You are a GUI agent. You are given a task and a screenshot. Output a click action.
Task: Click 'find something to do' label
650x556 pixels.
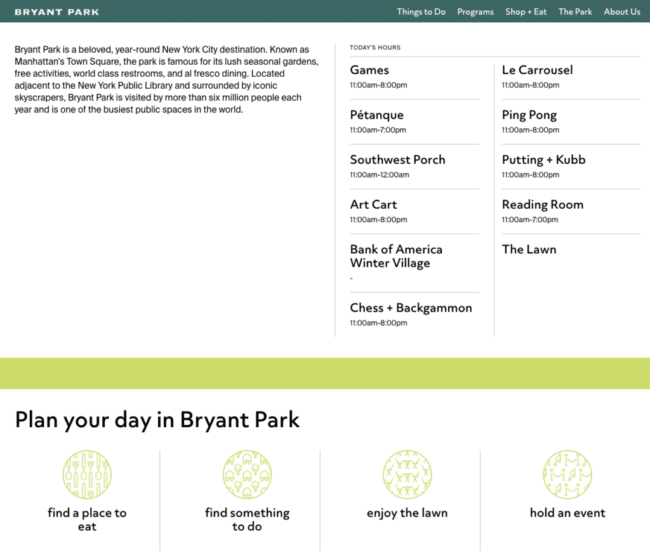click(x=247, y=520)
